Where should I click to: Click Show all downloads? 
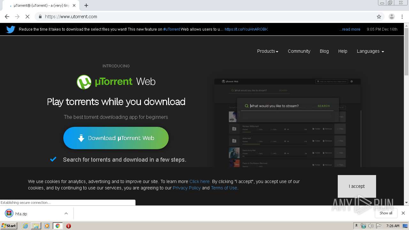coord(386,213)
